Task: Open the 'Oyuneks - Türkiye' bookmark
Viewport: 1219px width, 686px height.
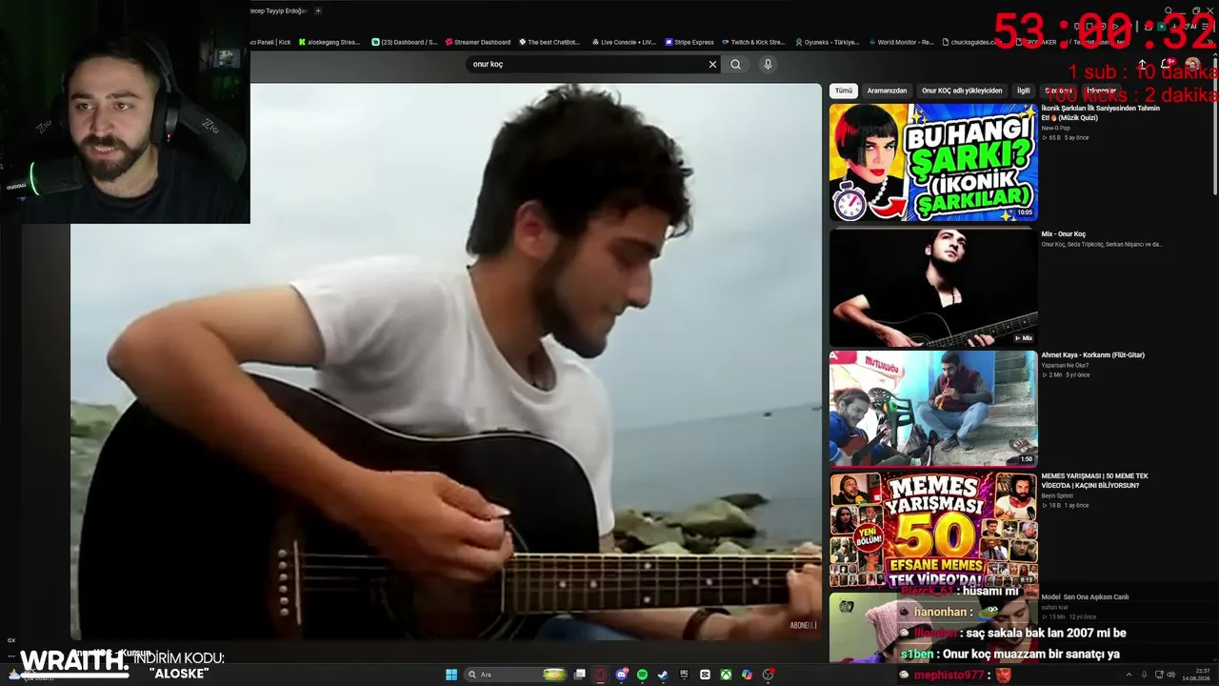Action: (827, 42)
